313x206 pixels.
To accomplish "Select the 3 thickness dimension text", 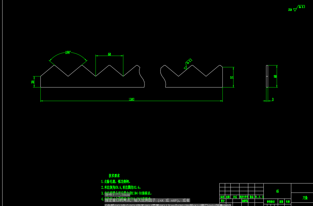I will (x=273, y=99).
